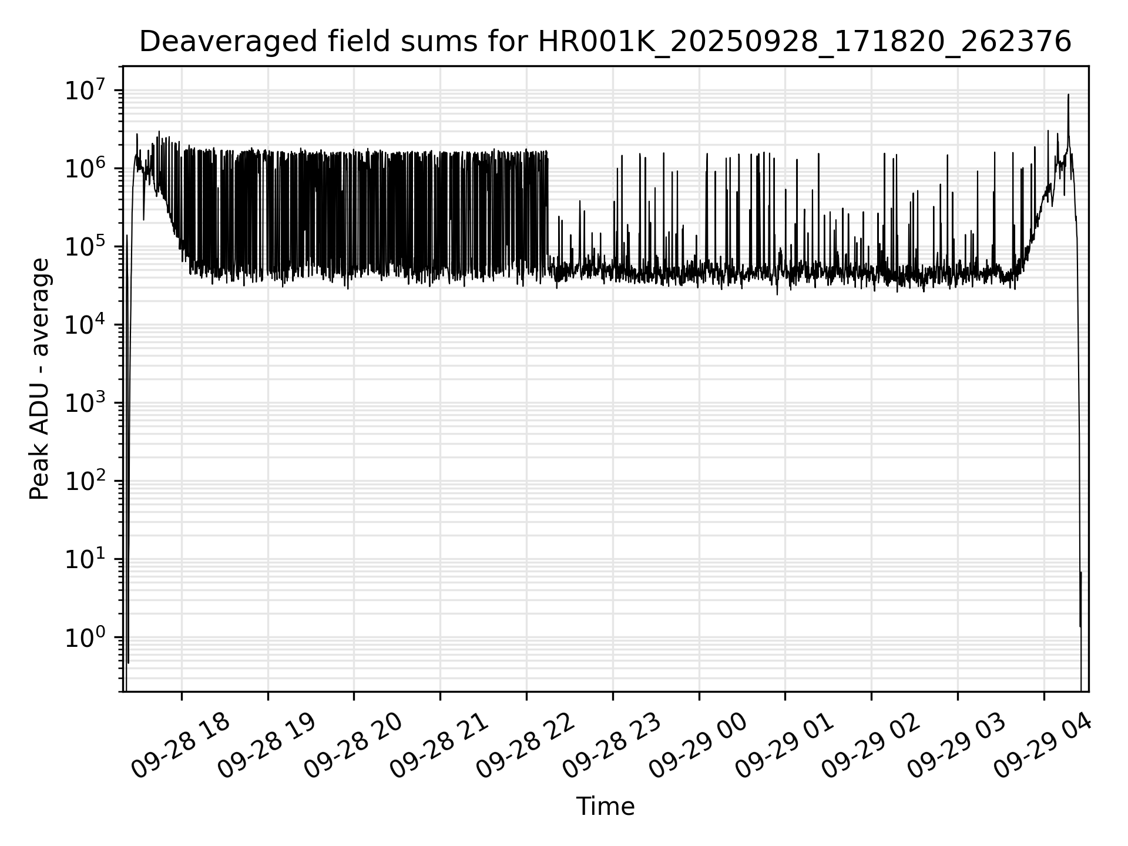Click the 'Peak ADU - average' y-axis label
The image size is (1128, 846).
(39, 379)
